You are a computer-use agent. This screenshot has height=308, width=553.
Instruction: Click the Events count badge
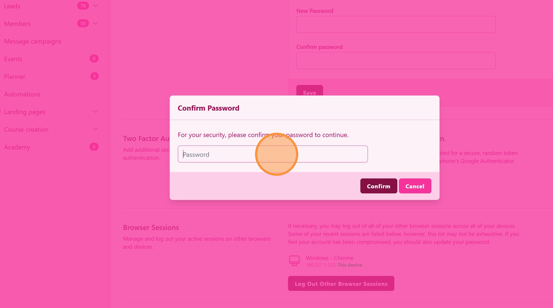(94, 59)
